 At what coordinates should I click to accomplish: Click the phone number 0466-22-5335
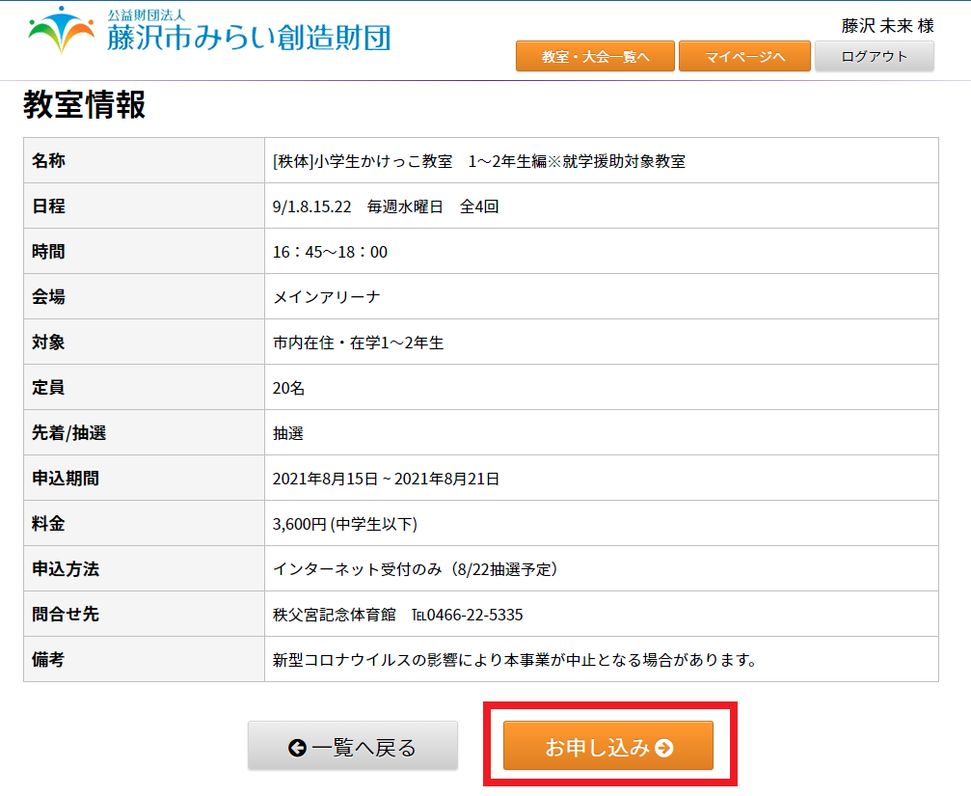474,615
